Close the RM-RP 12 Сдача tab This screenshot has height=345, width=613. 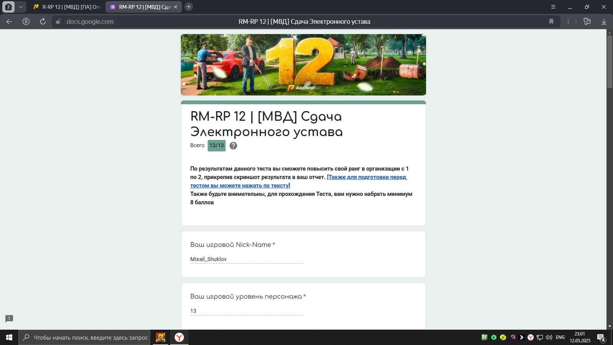[175, 7]
